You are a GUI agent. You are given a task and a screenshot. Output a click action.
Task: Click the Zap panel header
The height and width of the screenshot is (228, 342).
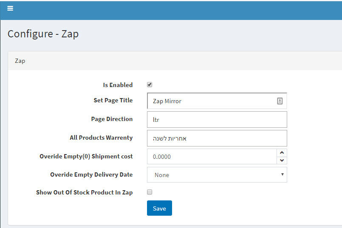pos(175,61)
